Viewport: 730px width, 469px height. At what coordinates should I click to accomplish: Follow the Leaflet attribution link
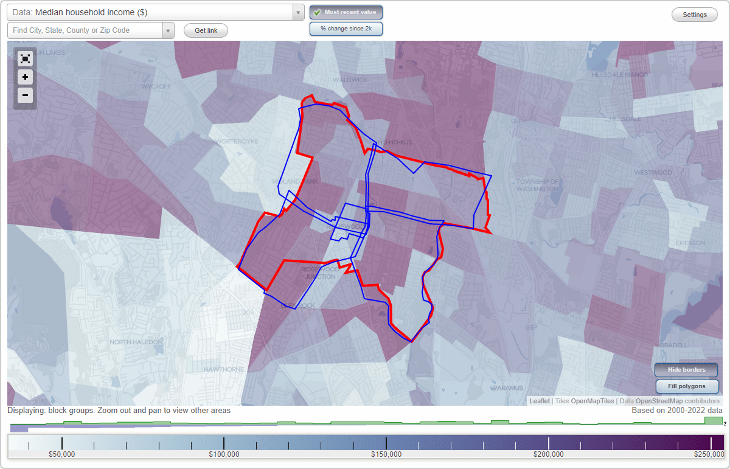click(539, 401)
